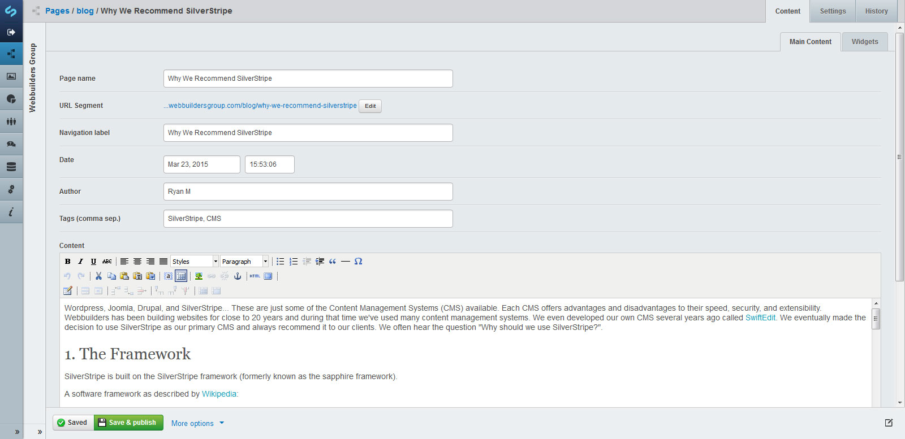
Task: Copy selection in editor toolbar
Action: coord(111,276)
